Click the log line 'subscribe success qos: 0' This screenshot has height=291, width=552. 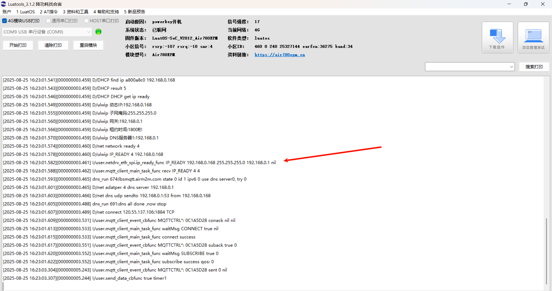pyautogui.click(x=108, y=262)
